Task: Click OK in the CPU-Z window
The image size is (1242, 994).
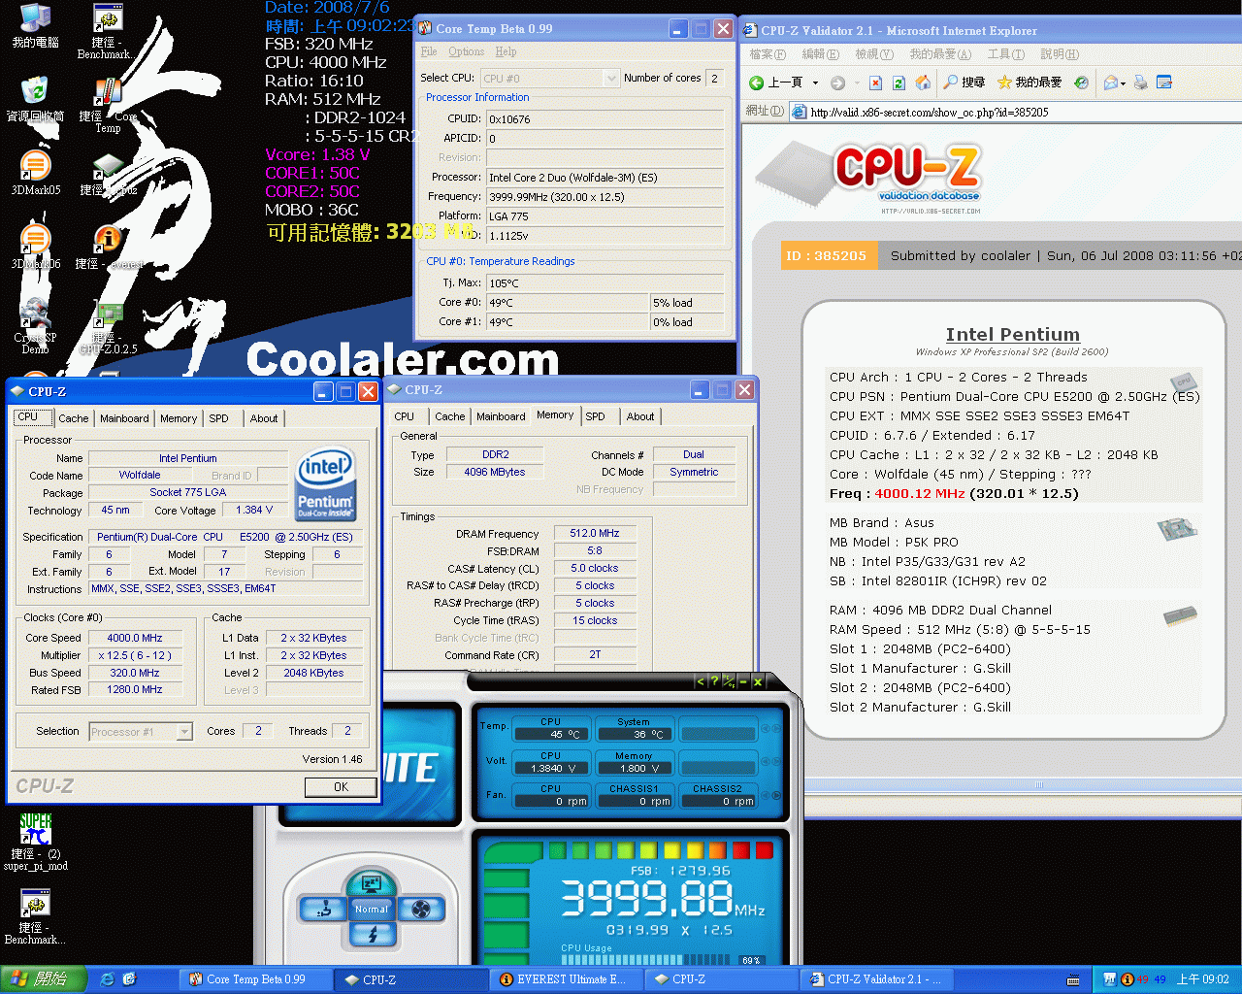Action: click(341, 787)
